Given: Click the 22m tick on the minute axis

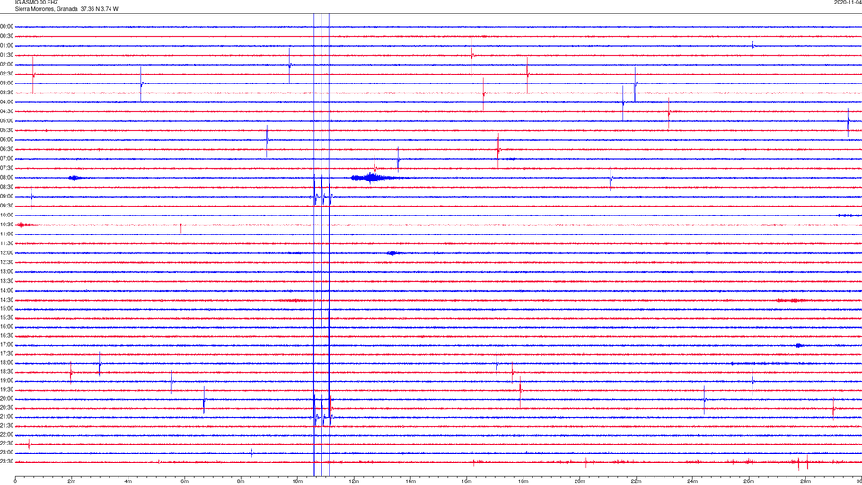Looking at the screenshot, I should 636,481.
